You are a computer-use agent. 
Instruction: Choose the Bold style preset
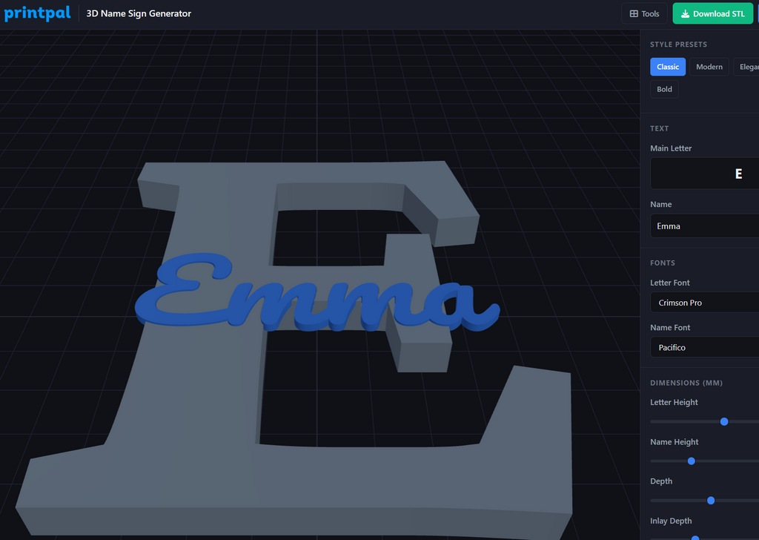point(664,89)
